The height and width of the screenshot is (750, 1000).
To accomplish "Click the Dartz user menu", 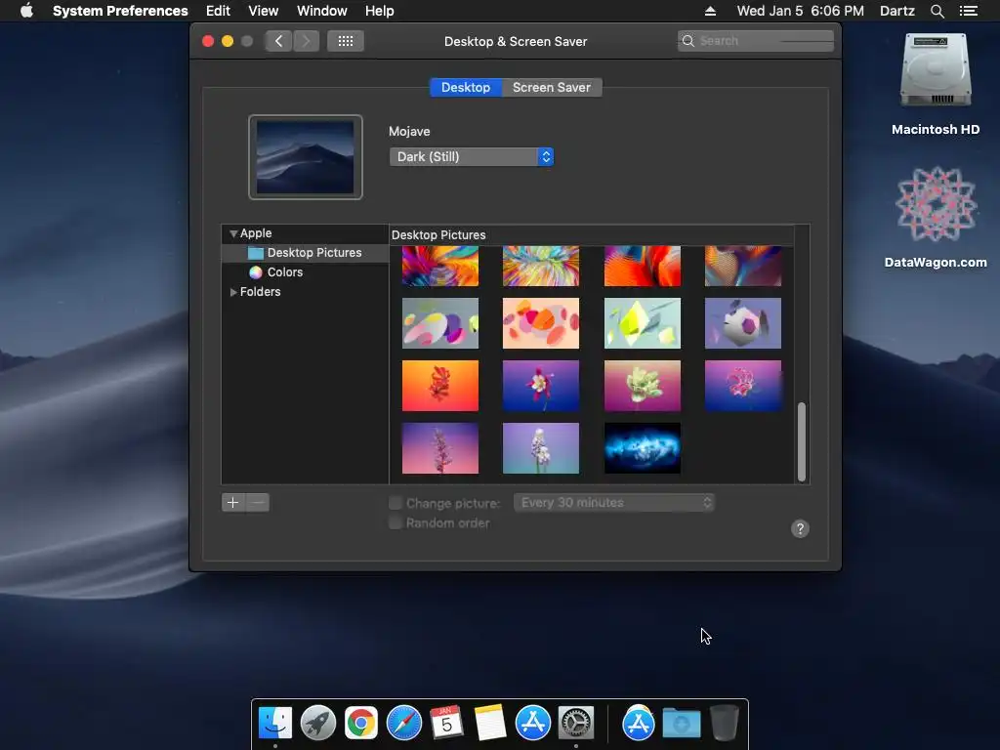I will [x=897, y=11].
